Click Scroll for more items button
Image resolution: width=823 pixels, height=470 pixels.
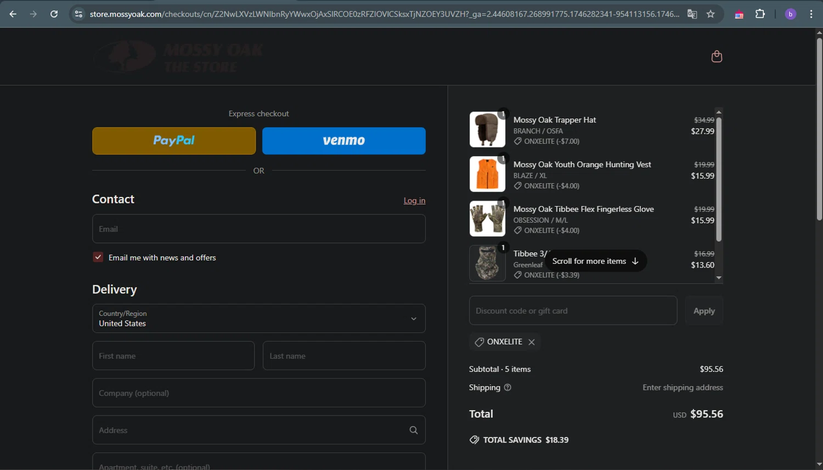click(595, 261)
